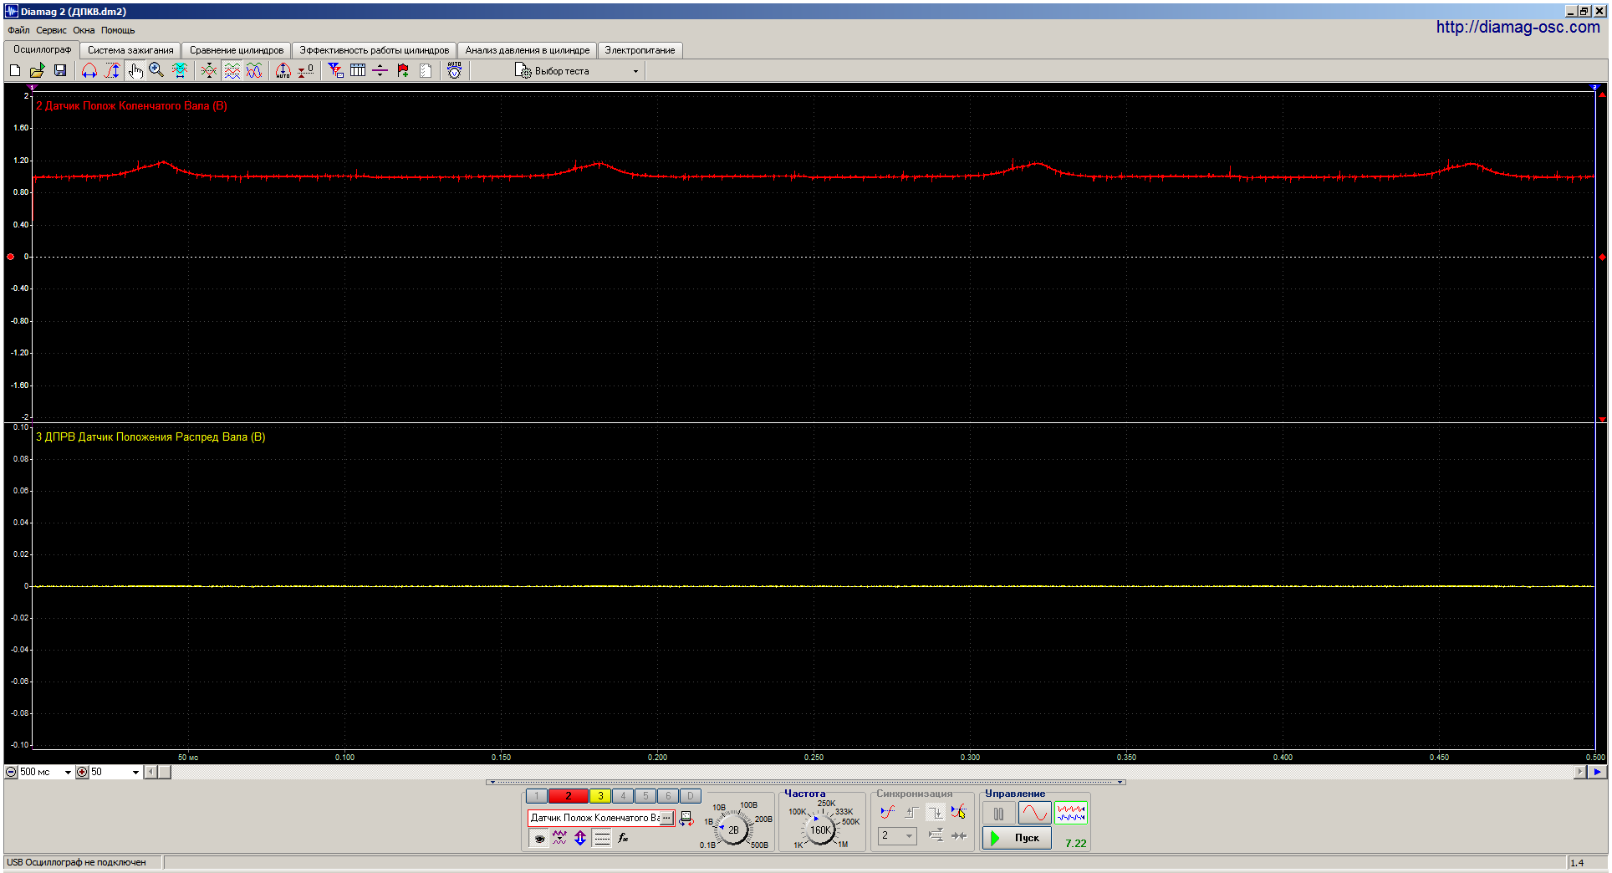Toggle the D channel button
This screenshot has height=873, width=1612.
coord(691,796)
